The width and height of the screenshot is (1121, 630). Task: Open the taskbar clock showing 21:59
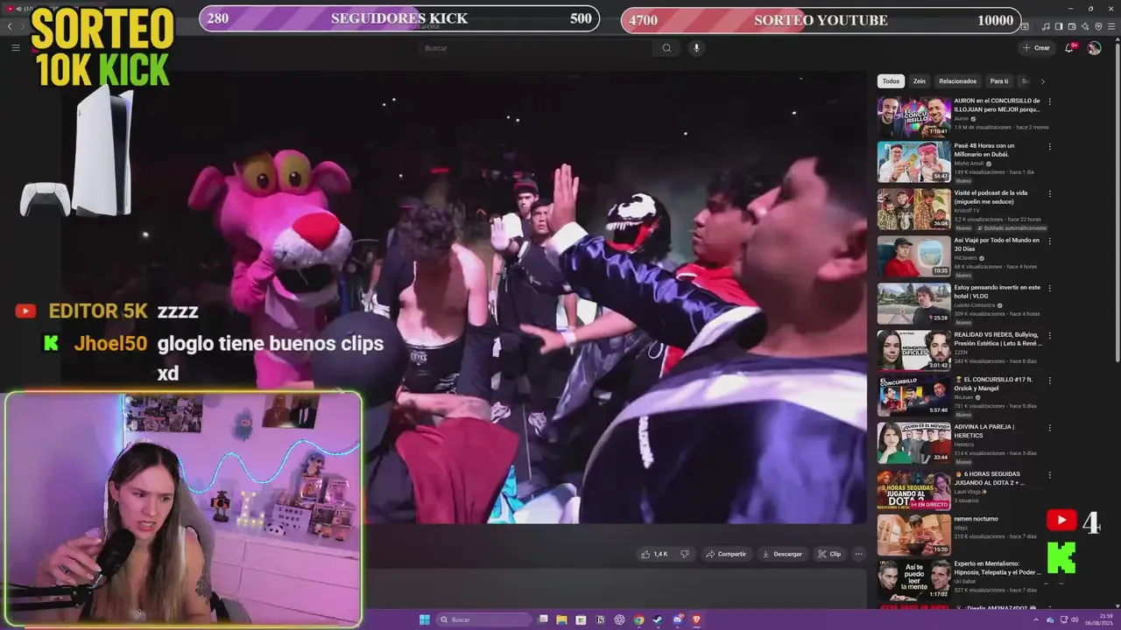pos(1101,619)
